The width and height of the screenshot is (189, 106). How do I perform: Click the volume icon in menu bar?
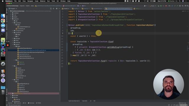pos(148,1)
